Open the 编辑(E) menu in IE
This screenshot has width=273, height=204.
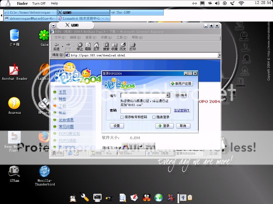coord(75,37)
